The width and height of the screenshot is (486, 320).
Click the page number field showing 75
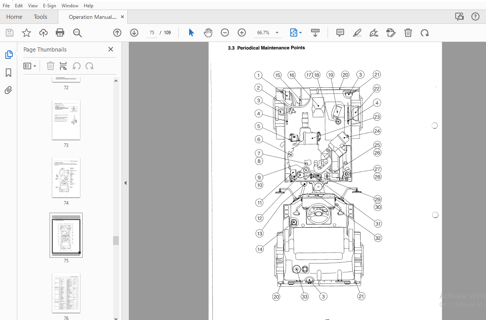tap(152, 33)
